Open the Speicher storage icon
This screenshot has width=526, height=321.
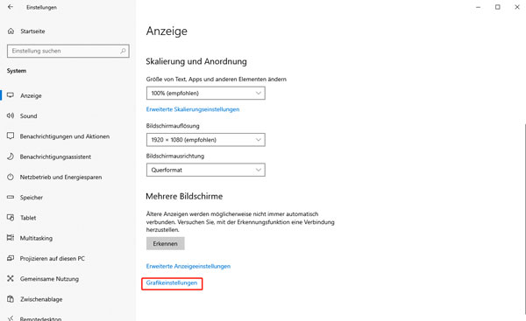point(11,198)
